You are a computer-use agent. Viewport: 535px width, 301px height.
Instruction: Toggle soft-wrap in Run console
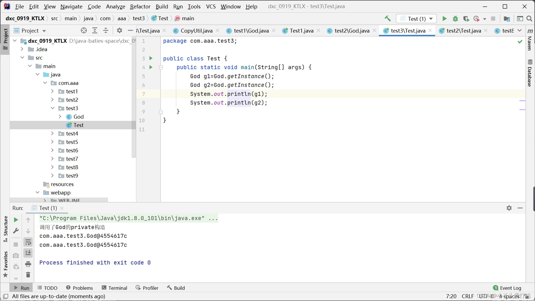[x=28, y=242]
